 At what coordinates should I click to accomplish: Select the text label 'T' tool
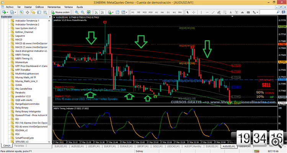[x=236, y=12]
